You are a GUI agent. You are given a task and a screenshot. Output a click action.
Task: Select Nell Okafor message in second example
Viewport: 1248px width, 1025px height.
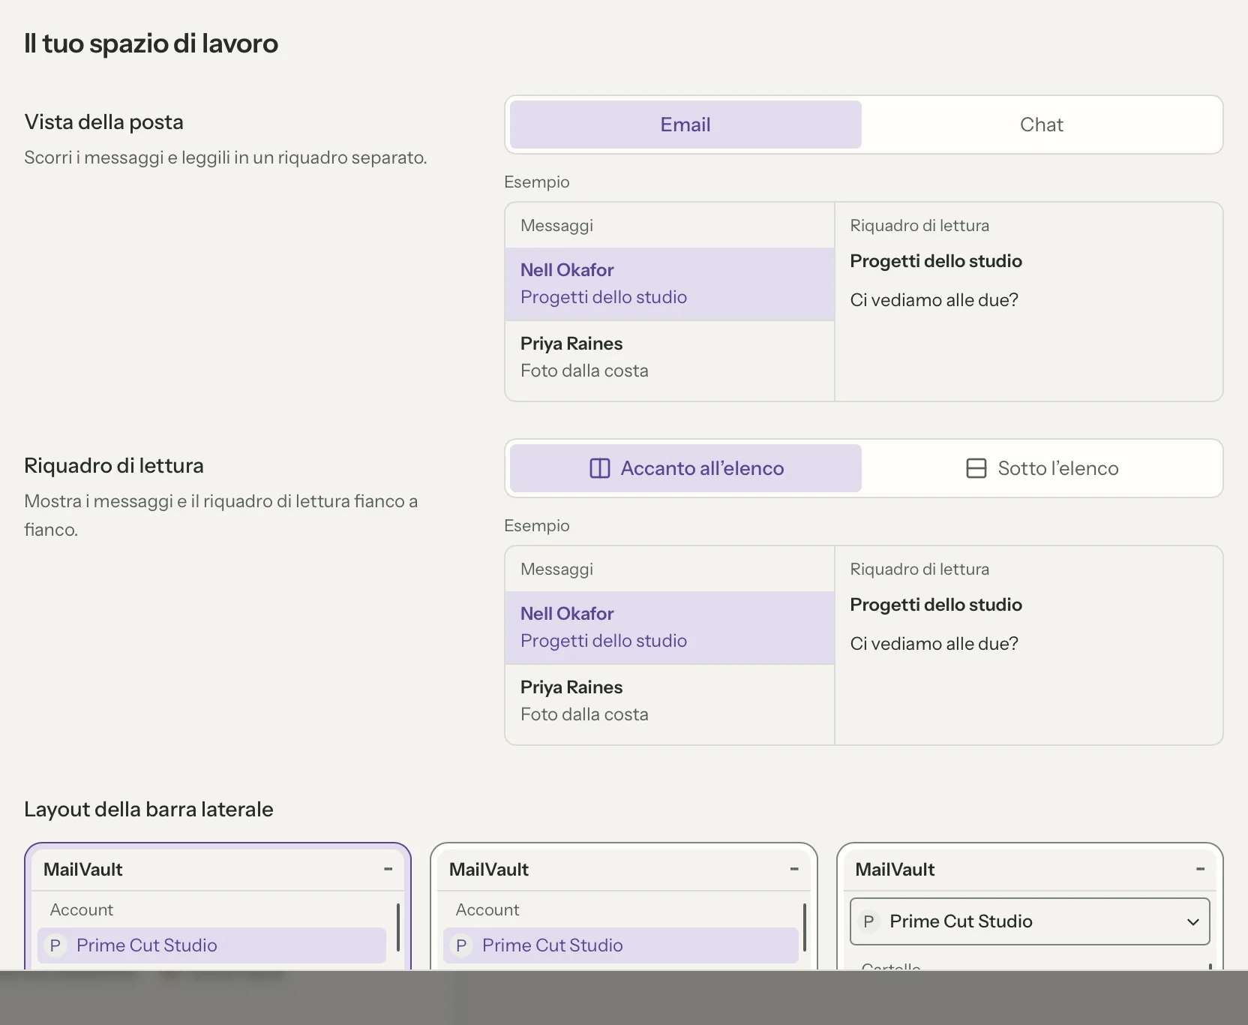(x=670, y=627)
